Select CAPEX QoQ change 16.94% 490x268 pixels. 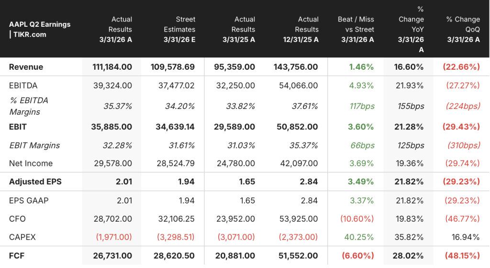point(466,237)
